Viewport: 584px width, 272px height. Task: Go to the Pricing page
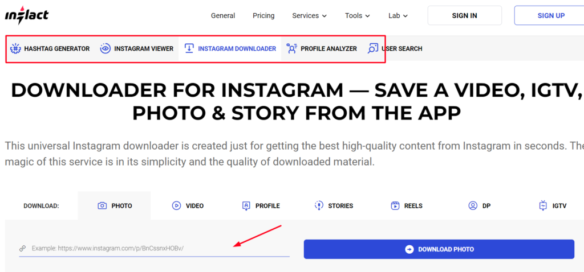pyautogui.click(x=263, y=16)
